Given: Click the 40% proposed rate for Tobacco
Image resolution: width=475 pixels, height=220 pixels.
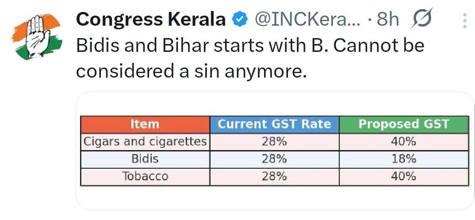Looking at the screenshot, I should [x=403, y=176].
